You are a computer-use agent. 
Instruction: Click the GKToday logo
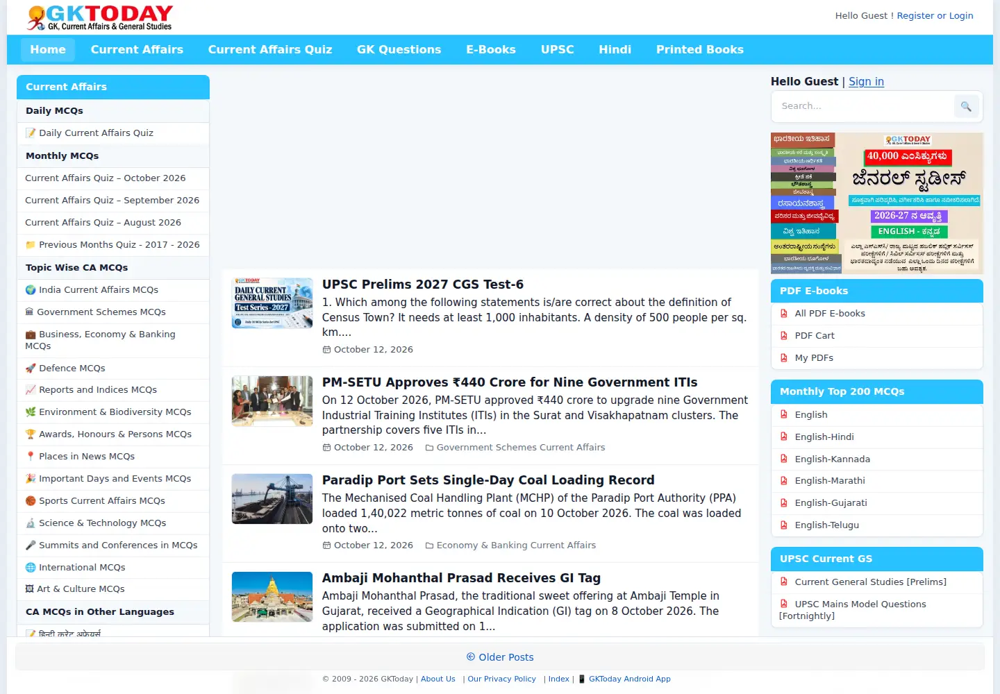99,18
